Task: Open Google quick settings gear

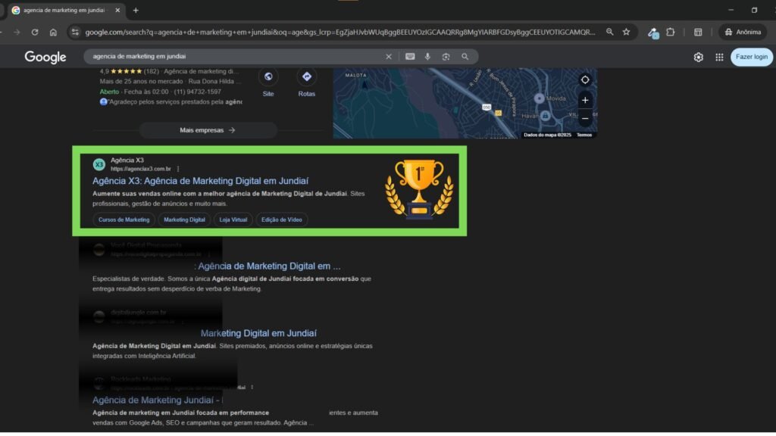Action: 698,58
